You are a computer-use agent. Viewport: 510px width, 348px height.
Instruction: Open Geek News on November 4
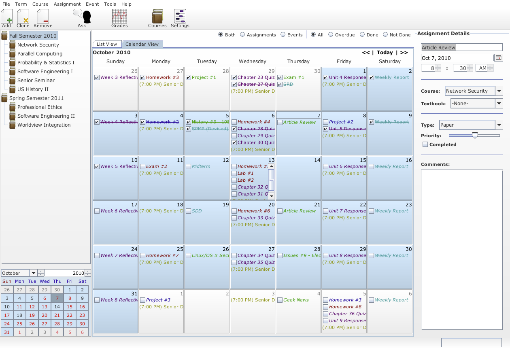tap(296, 300)
